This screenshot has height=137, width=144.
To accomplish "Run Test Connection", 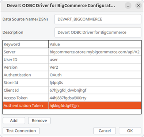I will click(x=21, y=131).
